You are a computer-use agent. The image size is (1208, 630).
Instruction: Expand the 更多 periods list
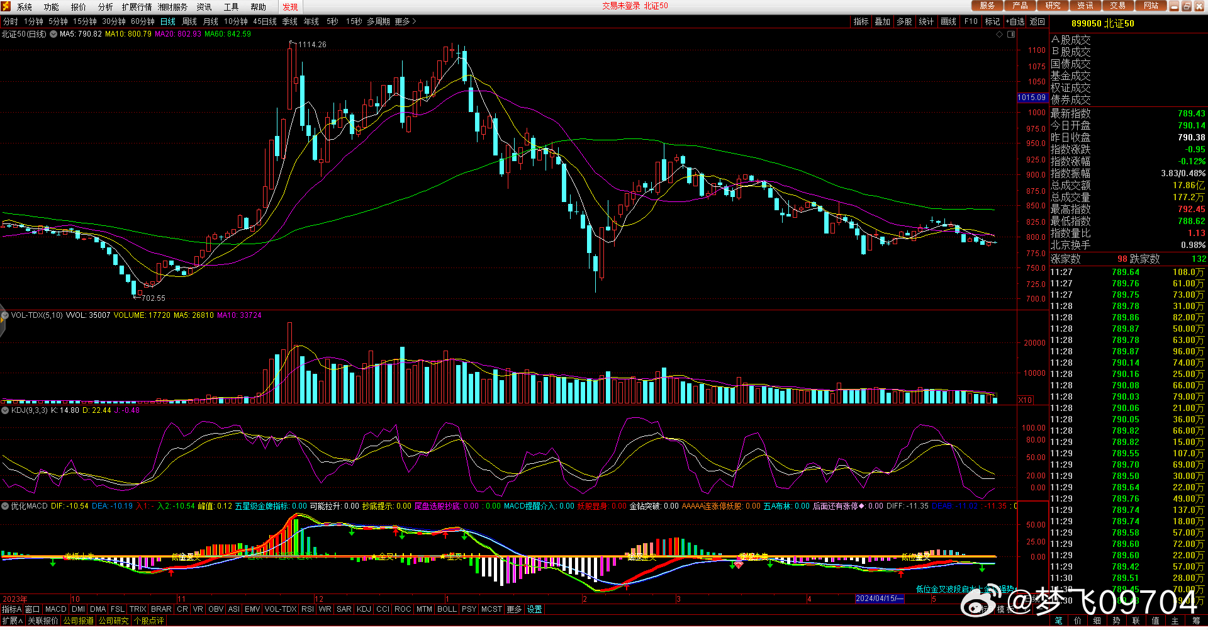pos(405,21)
